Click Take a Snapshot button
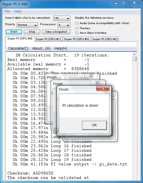 [x=56, y=32]
